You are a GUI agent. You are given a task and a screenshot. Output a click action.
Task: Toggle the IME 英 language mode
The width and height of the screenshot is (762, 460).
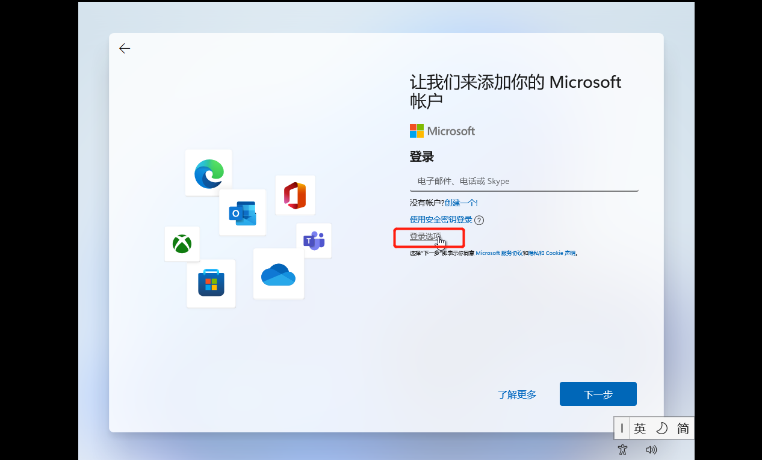pos(640,428)
